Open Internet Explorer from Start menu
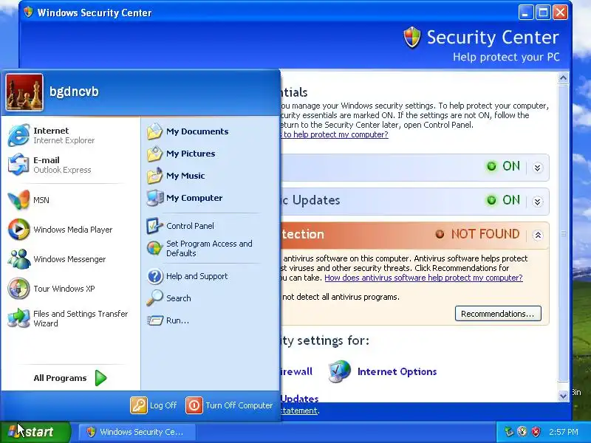This screenshot has height=443, width=591. pyautogui.click(x=18, y=135)
